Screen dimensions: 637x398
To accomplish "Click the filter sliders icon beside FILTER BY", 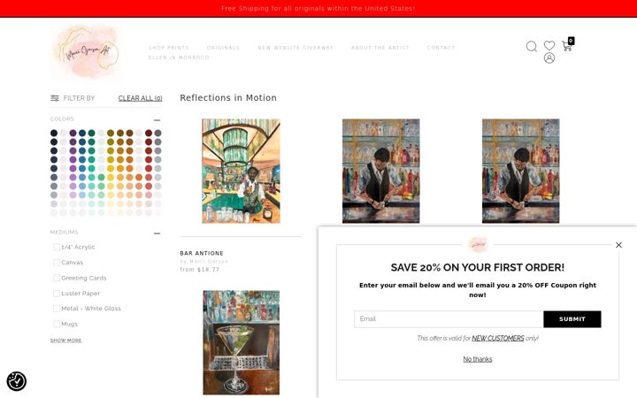I will [x=55, y=98].
